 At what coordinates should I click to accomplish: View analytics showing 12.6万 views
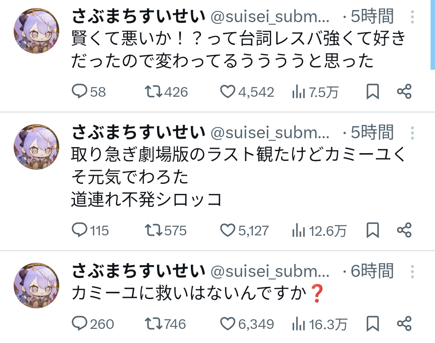(298, 231)
